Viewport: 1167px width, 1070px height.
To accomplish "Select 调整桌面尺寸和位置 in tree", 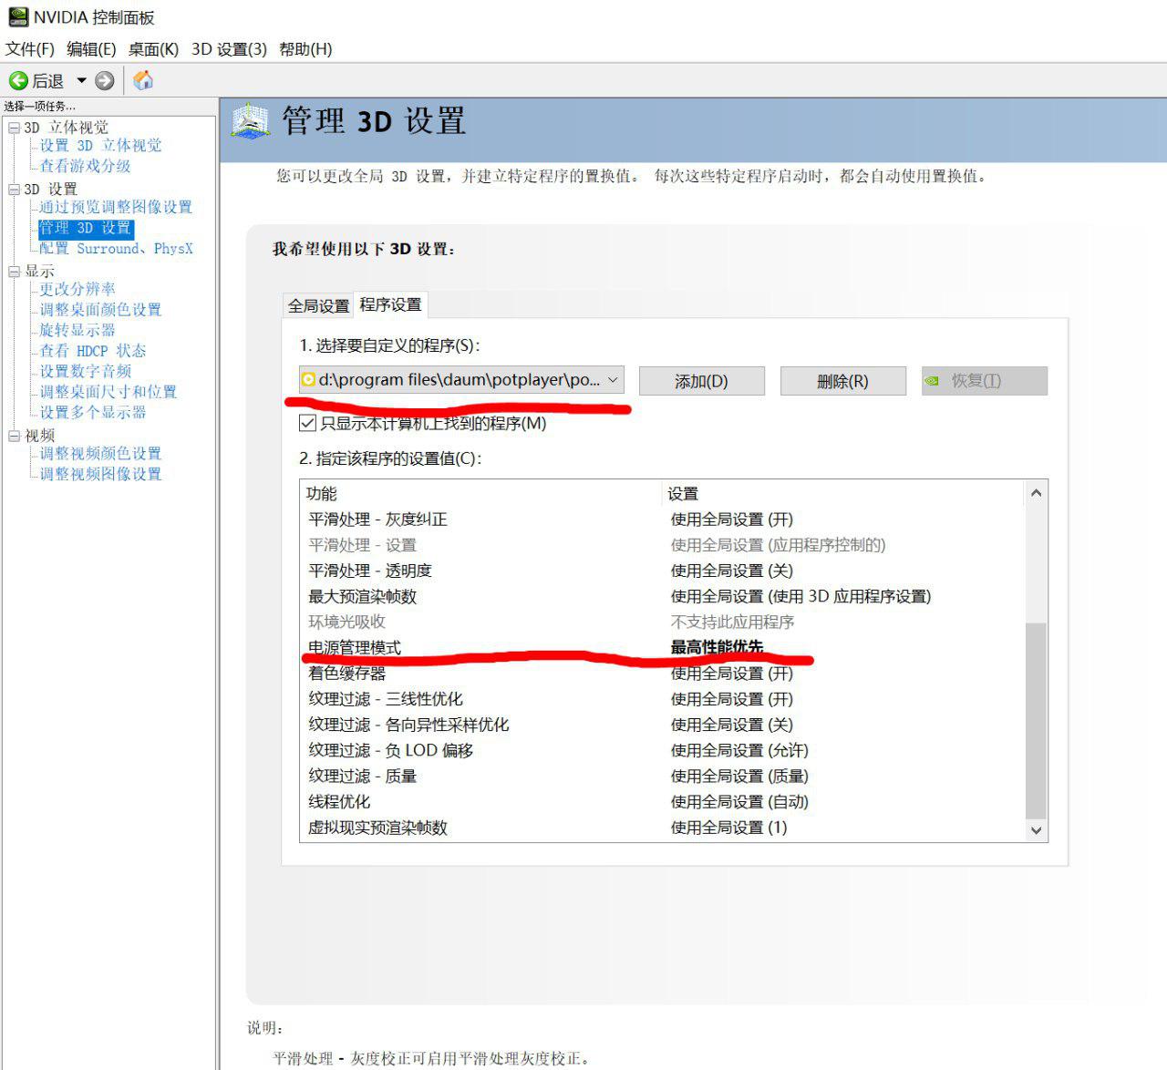I will tap(108, 392).
